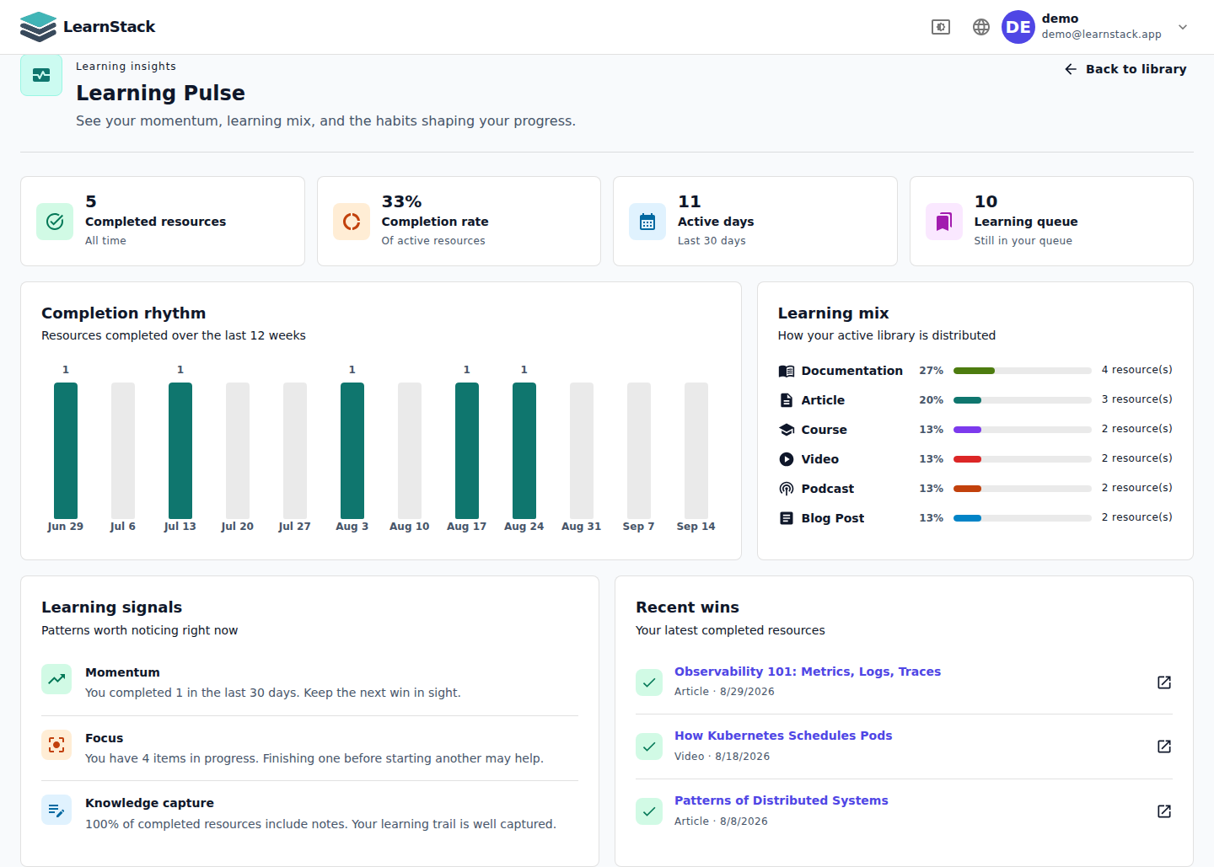Open Observability 101: Metrics, Logs, Traces link
Image resolution: width=1214 pixels, height=867 pixels.
click(808, 672)
